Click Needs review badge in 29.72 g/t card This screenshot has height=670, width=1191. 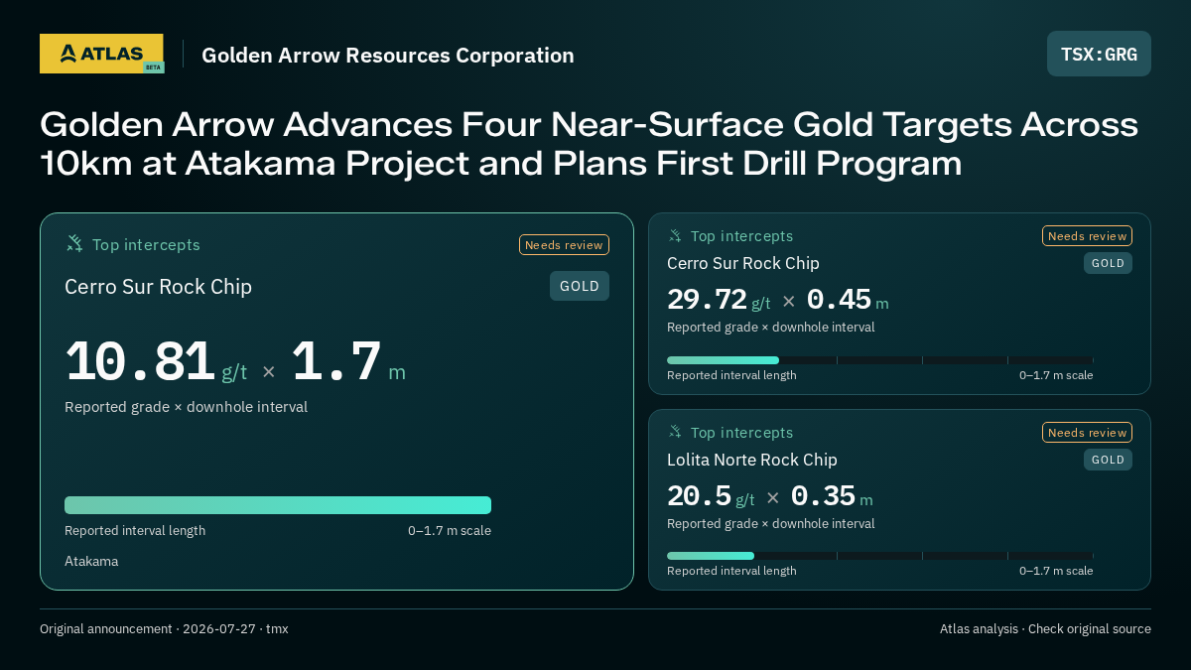(1087, 236)
